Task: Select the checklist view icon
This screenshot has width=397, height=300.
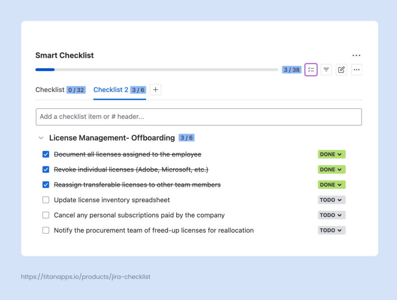Action: pyautogui.click(x=311, y=69)
